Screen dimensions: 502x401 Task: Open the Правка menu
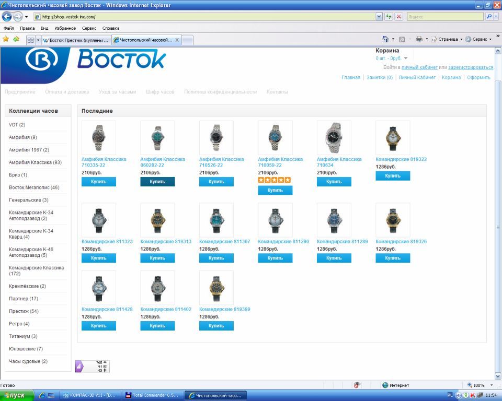(x=27, y=28)
